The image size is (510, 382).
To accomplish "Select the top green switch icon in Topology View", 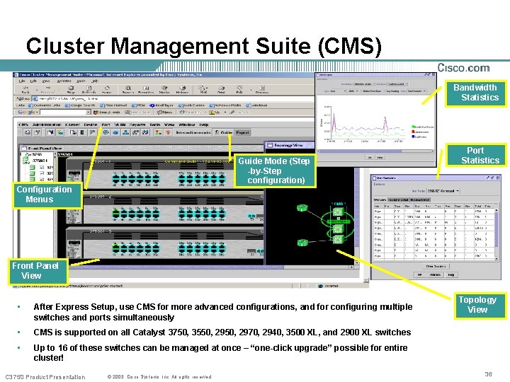I will (x=338, y=212).
